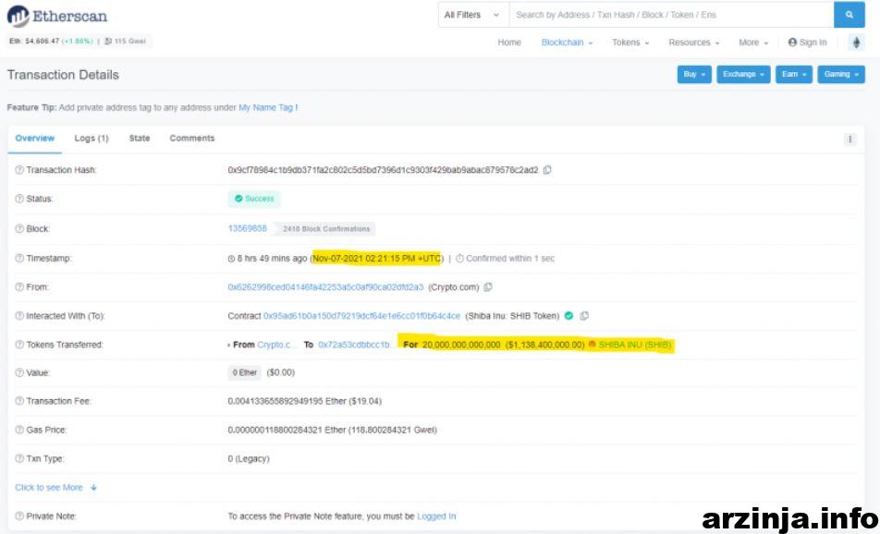Open block 13569858 link
This screenshot has height=534, width=880.
point(247,229)
